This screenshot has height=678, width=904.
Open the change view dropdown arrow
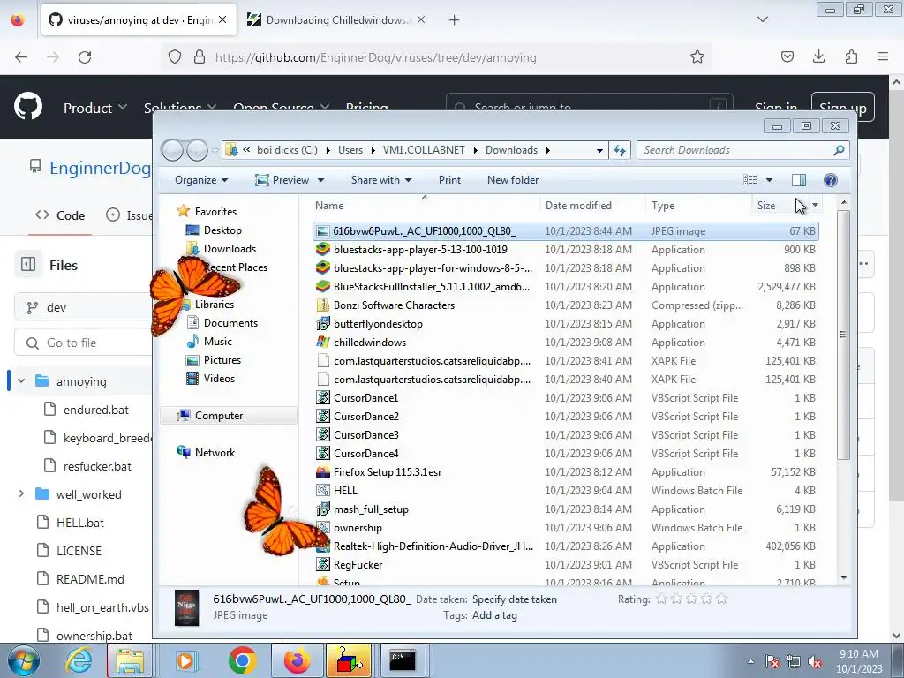[x=769, y=180]
